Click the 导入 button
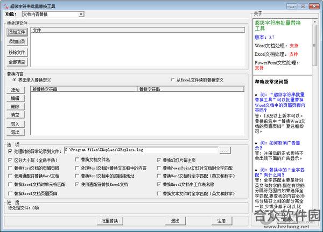The image size is (323, 232). pyautogui.click(x=16, y=124)
